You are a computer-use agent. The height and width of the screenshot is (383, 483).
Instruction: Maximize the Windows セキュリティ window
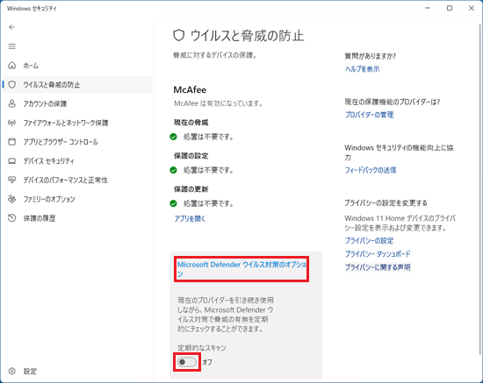[450, 8]
